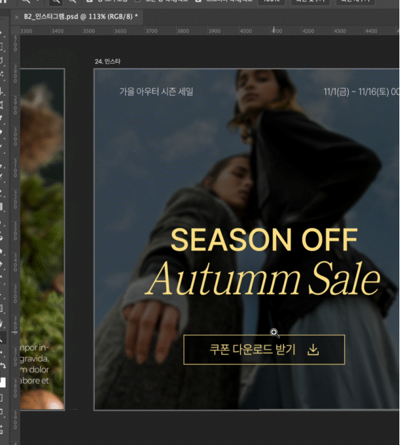Click the 100% zoom button
The image size is (400, 445).
click(x=270, y=2)
